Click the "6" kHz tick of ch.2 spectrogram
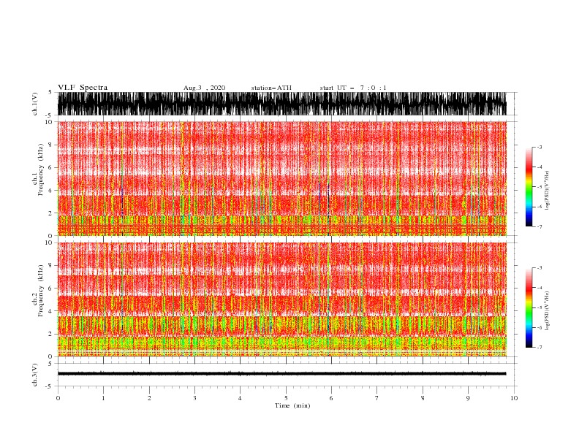 point(50,289)
